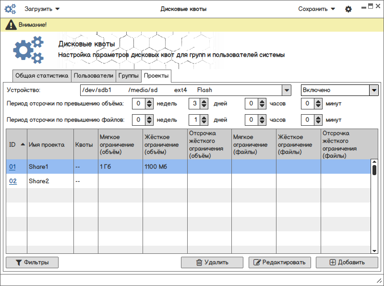Switch to the Группы tab
Image resolution: width=384 pixels, height=286 pixels.
(x=129, y=76)
